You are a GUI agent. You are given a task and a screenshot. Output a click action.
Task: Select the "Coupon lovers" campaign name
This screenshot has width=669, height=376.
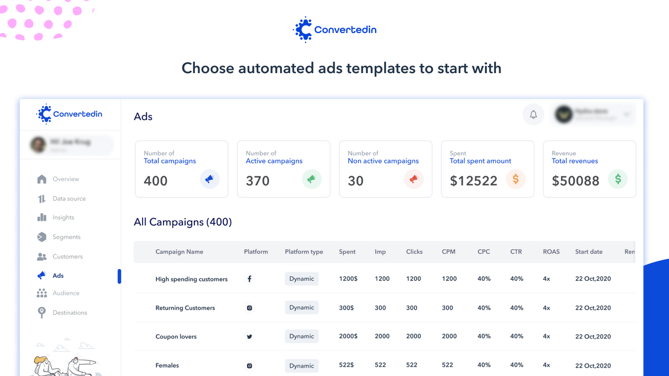176,337
